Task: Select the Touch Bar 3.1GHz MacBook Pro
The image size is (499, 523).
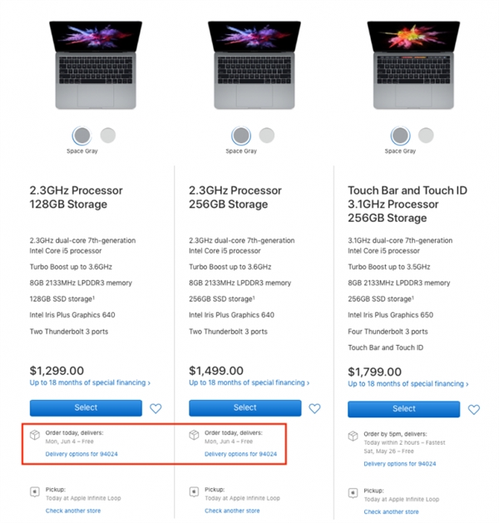Action: [404, 408]
